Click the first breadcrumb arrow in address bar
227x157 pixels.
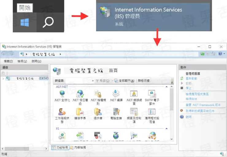(x=26, y=54)
